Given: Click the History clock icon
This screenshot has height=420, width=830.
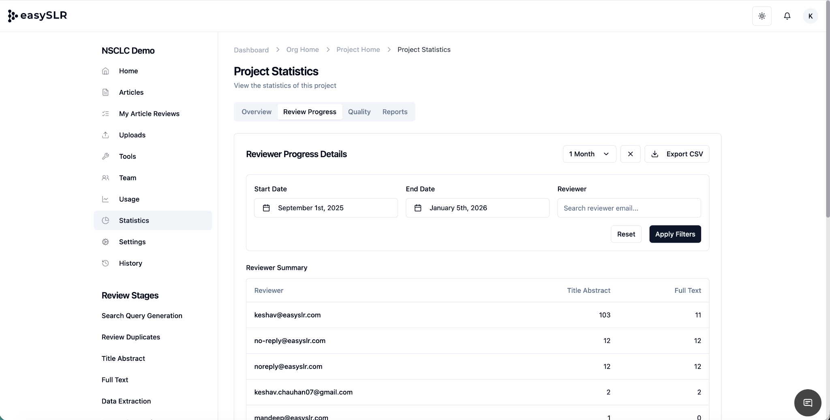Looking at the screenshot, I should pos(105,263).
